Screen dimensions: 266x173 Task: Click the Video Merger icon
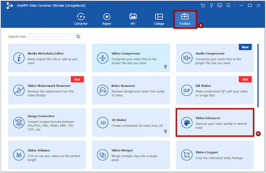point(103,155)
